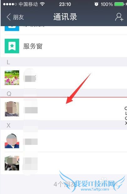The width and height of the screenshot is (127, 194).
Task: Jump to Q in side index
Action: pyautogui.click(x=126, y=118)
